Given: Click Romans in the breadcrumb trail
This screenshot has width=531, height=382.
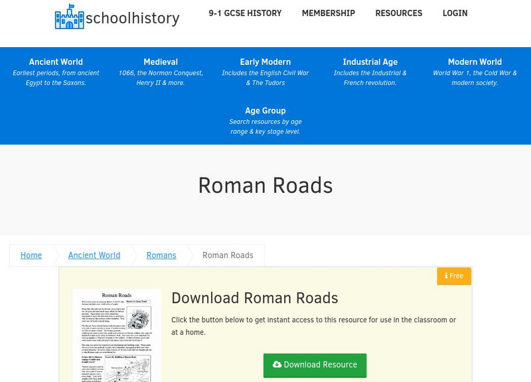Looking at the screenshot, I should click(161, 255).
